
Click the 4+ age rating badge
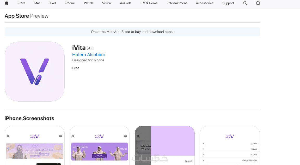90,48
